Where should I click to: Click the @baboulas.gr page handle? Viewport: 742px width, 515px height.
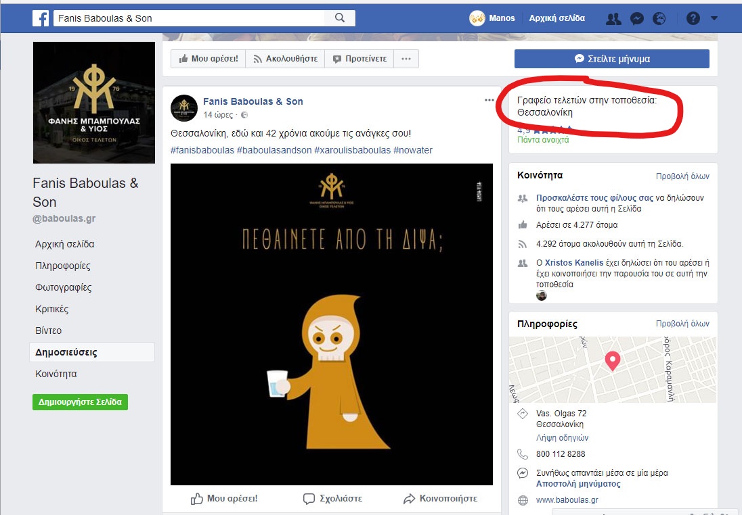point(64,219)
